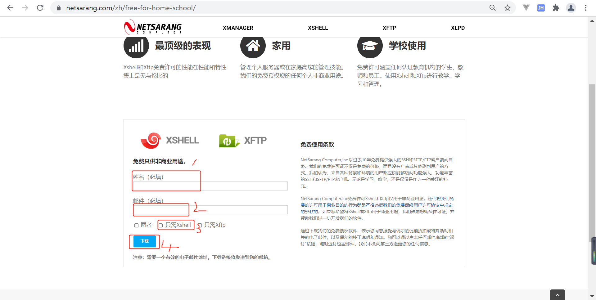Click the 学校使用 heading
Image resolution: width=596 pixels, height=300 pixels.
(x=408, y=46)
